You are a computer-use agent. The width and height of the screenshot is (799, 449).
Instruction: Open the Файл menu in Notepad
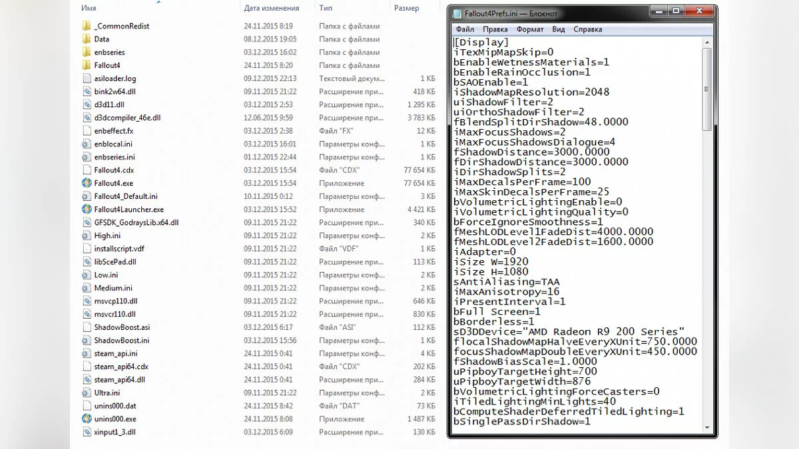(465, 29)
